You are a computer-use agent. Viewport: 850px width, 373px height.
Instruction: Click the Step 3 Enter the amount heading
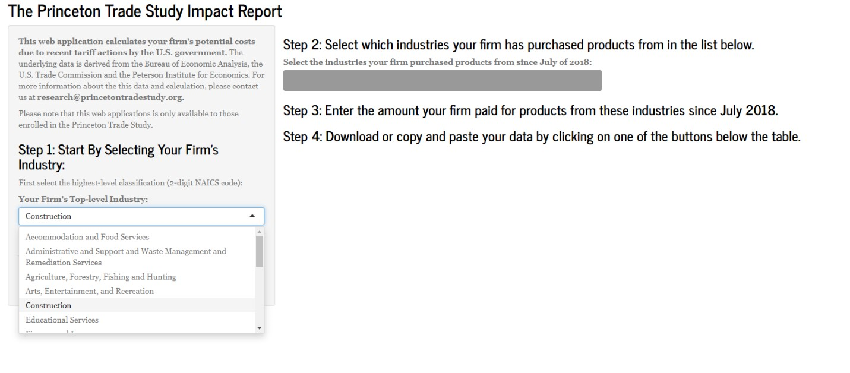tap(530, 110)
